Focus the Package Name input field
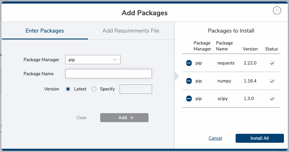 coord(109,73)
